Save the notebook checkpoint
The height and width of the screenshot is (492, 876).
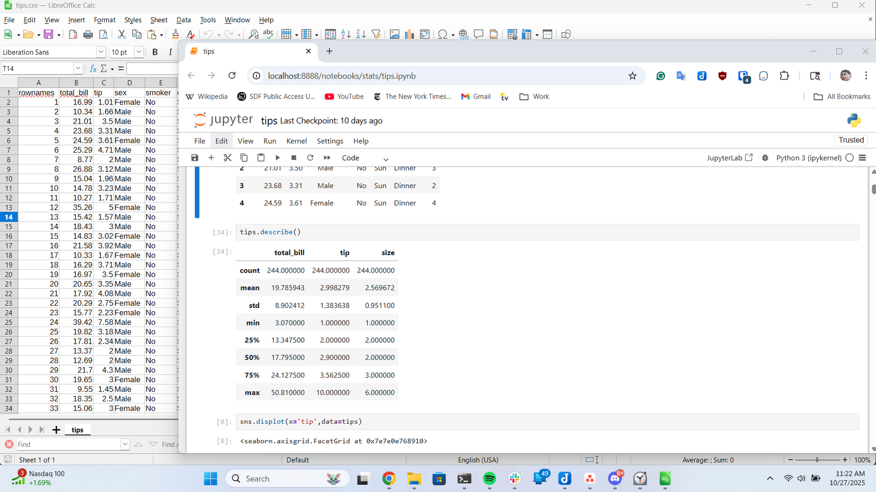(x=194, y=157)
